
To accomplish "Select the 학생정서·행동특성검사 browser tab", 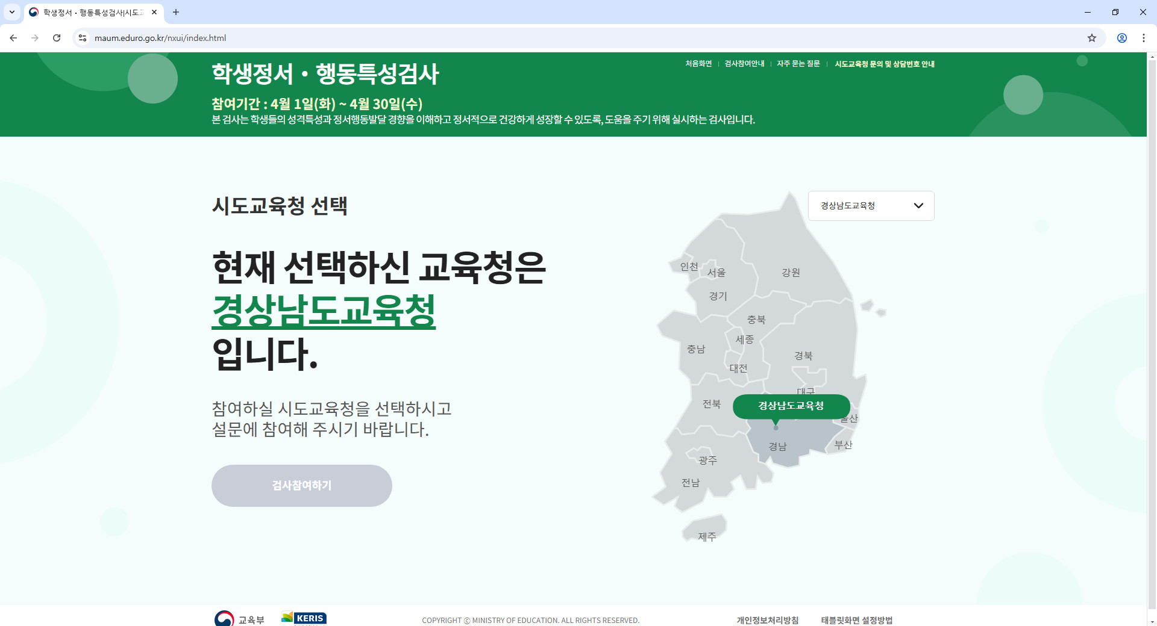I will 93,12.
